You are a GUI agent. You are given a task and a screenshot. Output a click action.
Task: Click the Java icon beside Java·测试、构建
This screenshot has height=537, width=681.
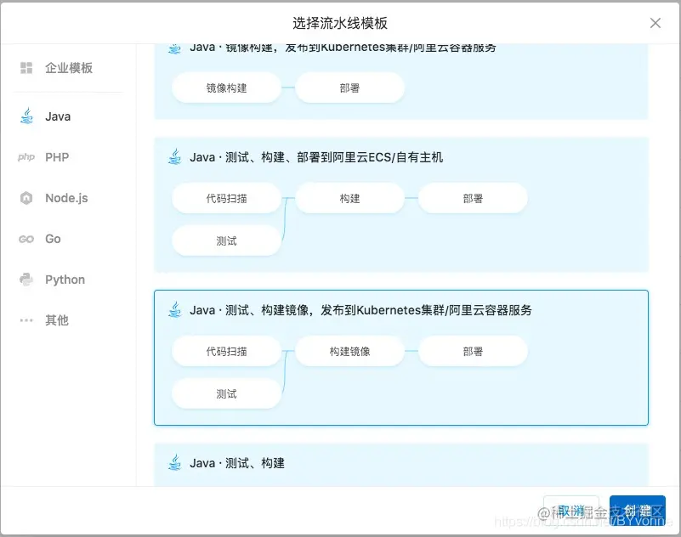(175, 463)
